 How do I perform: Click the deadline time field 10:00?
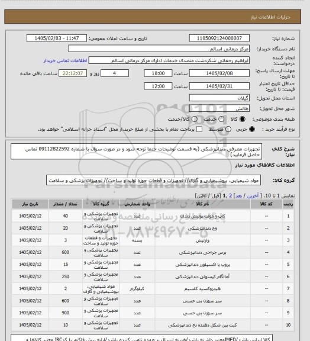pos(158,73)
